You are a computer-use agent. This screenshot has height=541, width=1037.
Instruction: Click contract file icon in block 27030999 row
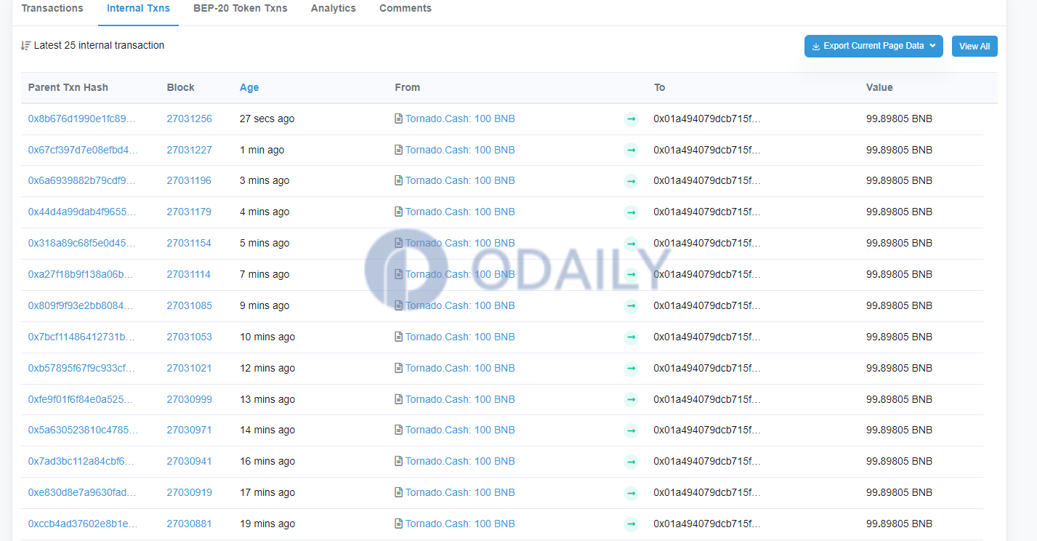pyautogui.click(x=399, y=399)
